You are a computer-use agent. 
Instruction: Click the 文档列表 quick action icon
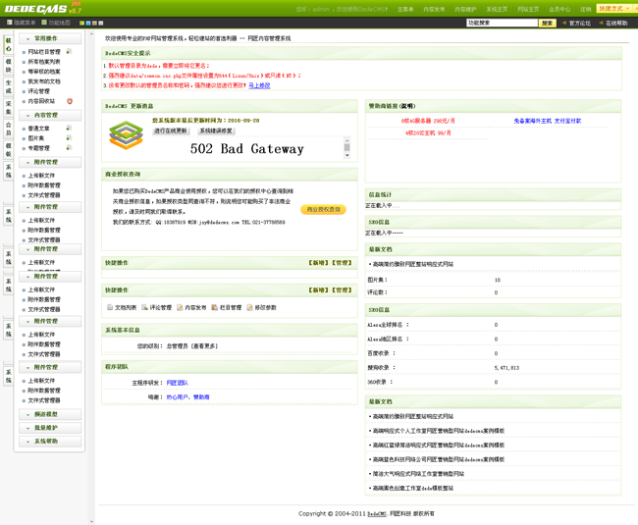(109, 308)
